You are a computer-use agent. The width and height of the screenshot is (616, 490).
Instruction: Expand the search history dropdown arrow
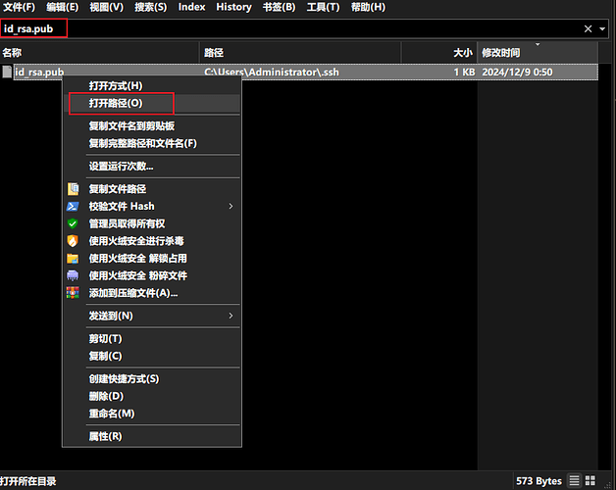tap(602, 28)
